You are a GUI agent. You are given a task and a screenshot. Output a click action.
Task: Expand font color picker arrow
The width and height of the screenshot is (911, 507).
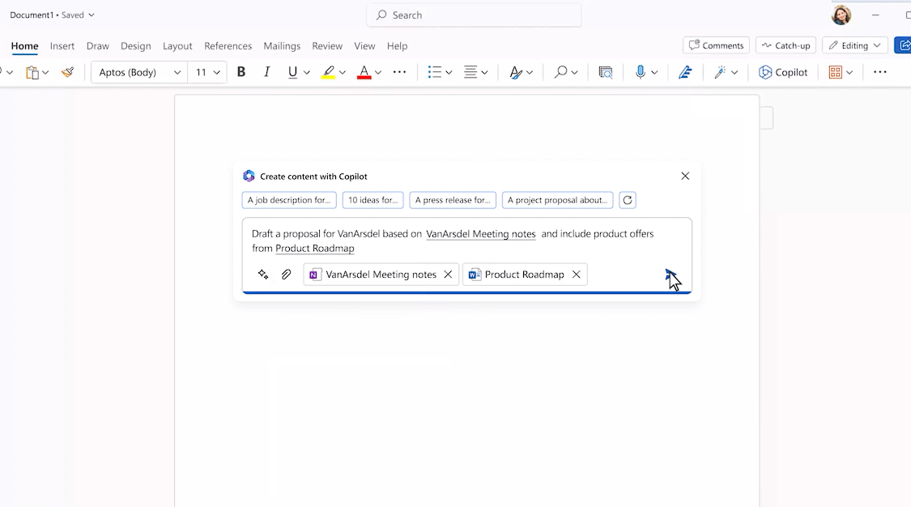click(x=377, y=73)
